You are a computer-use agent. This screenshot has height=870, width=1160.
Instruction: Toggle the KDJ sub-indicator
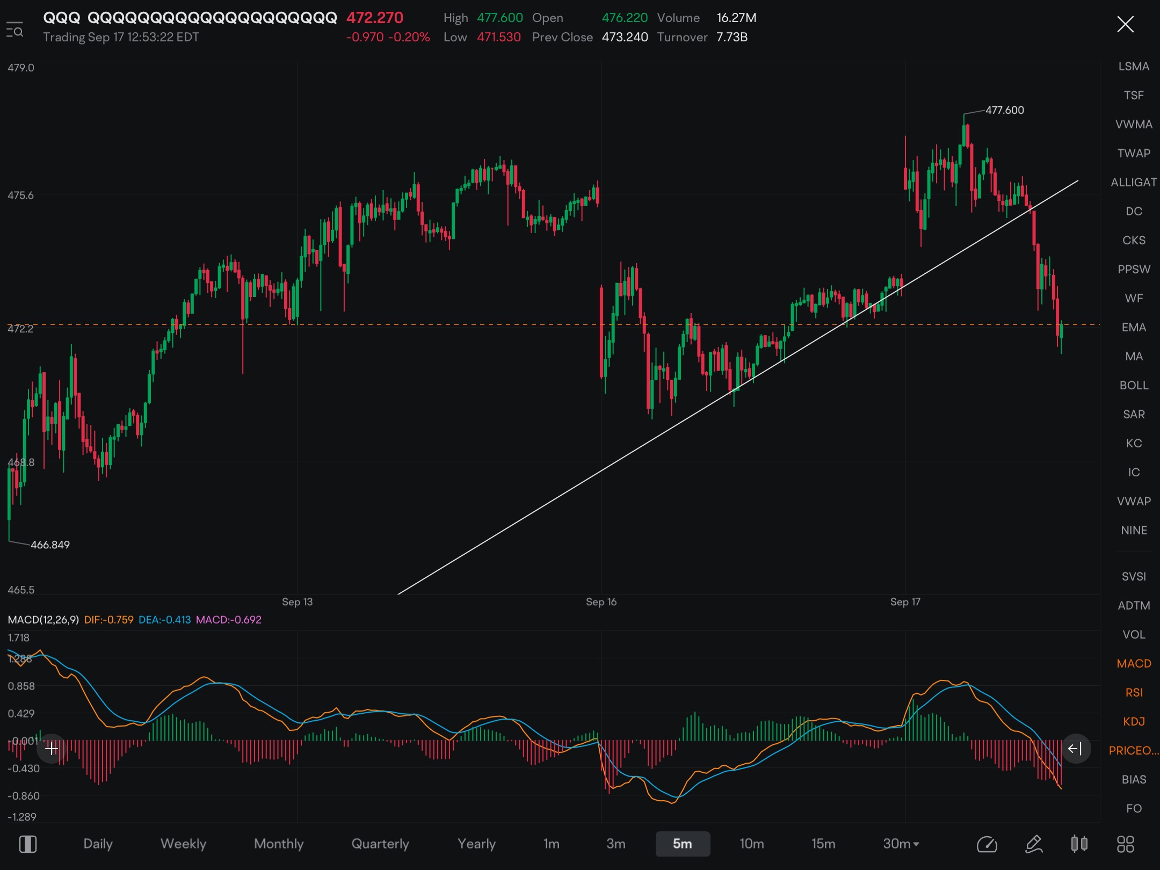1134,721
